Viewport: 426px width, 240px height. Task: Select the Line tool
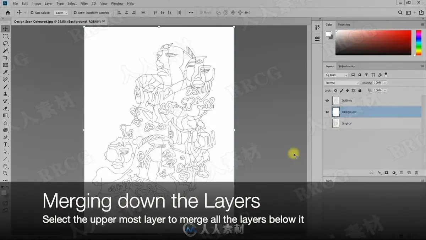point(5,159)
